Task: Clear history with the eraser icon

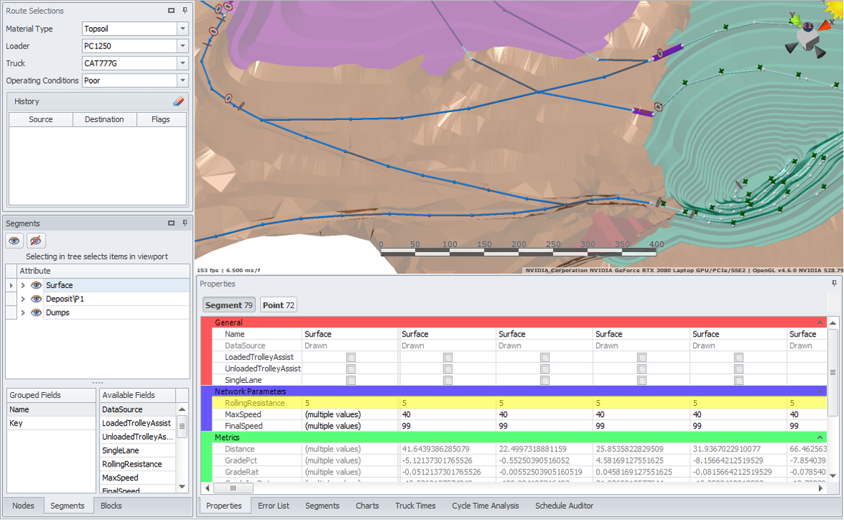Action: point(178,101)
